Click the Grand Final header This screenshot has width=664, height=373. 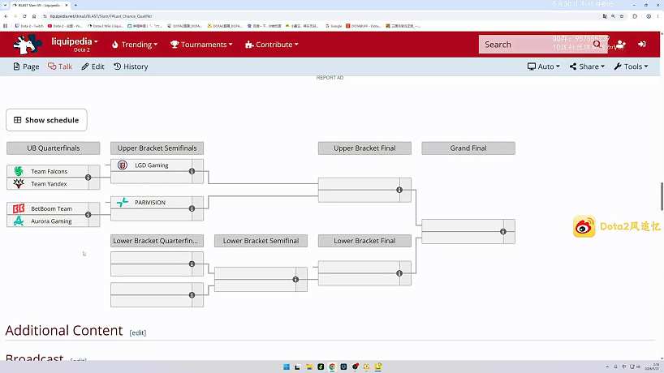(x=468, y=148)
